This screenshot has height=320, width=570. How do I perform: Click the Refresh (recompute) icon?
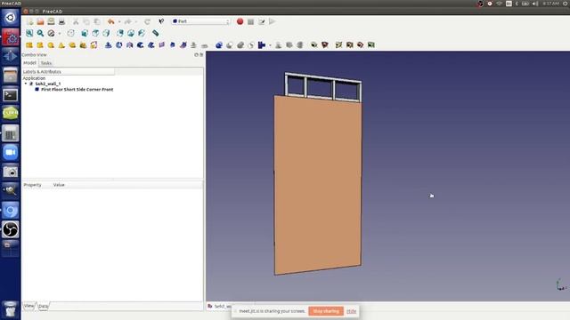(147, 21)
